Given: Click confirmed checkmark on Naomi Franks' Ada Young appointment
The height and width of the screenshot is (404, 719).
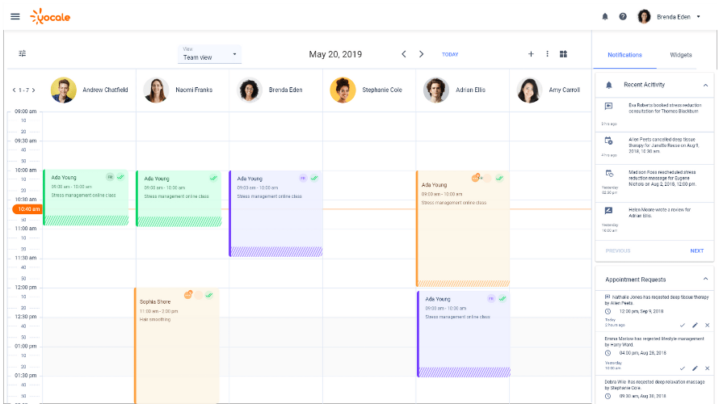Looking at the screenshot, I should (214, 178).
